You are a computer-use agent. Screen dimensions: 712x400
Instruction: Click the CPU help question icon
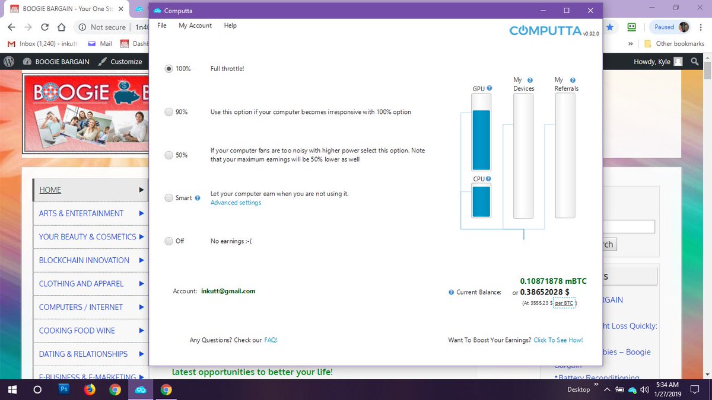(x=490, y=178)
